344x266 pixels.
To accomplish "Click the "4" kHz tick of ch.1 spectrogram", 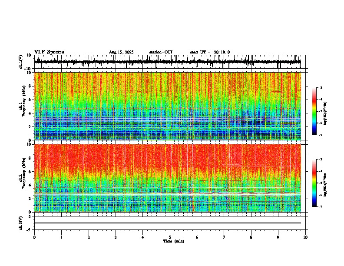I will [x=30, y=113].
